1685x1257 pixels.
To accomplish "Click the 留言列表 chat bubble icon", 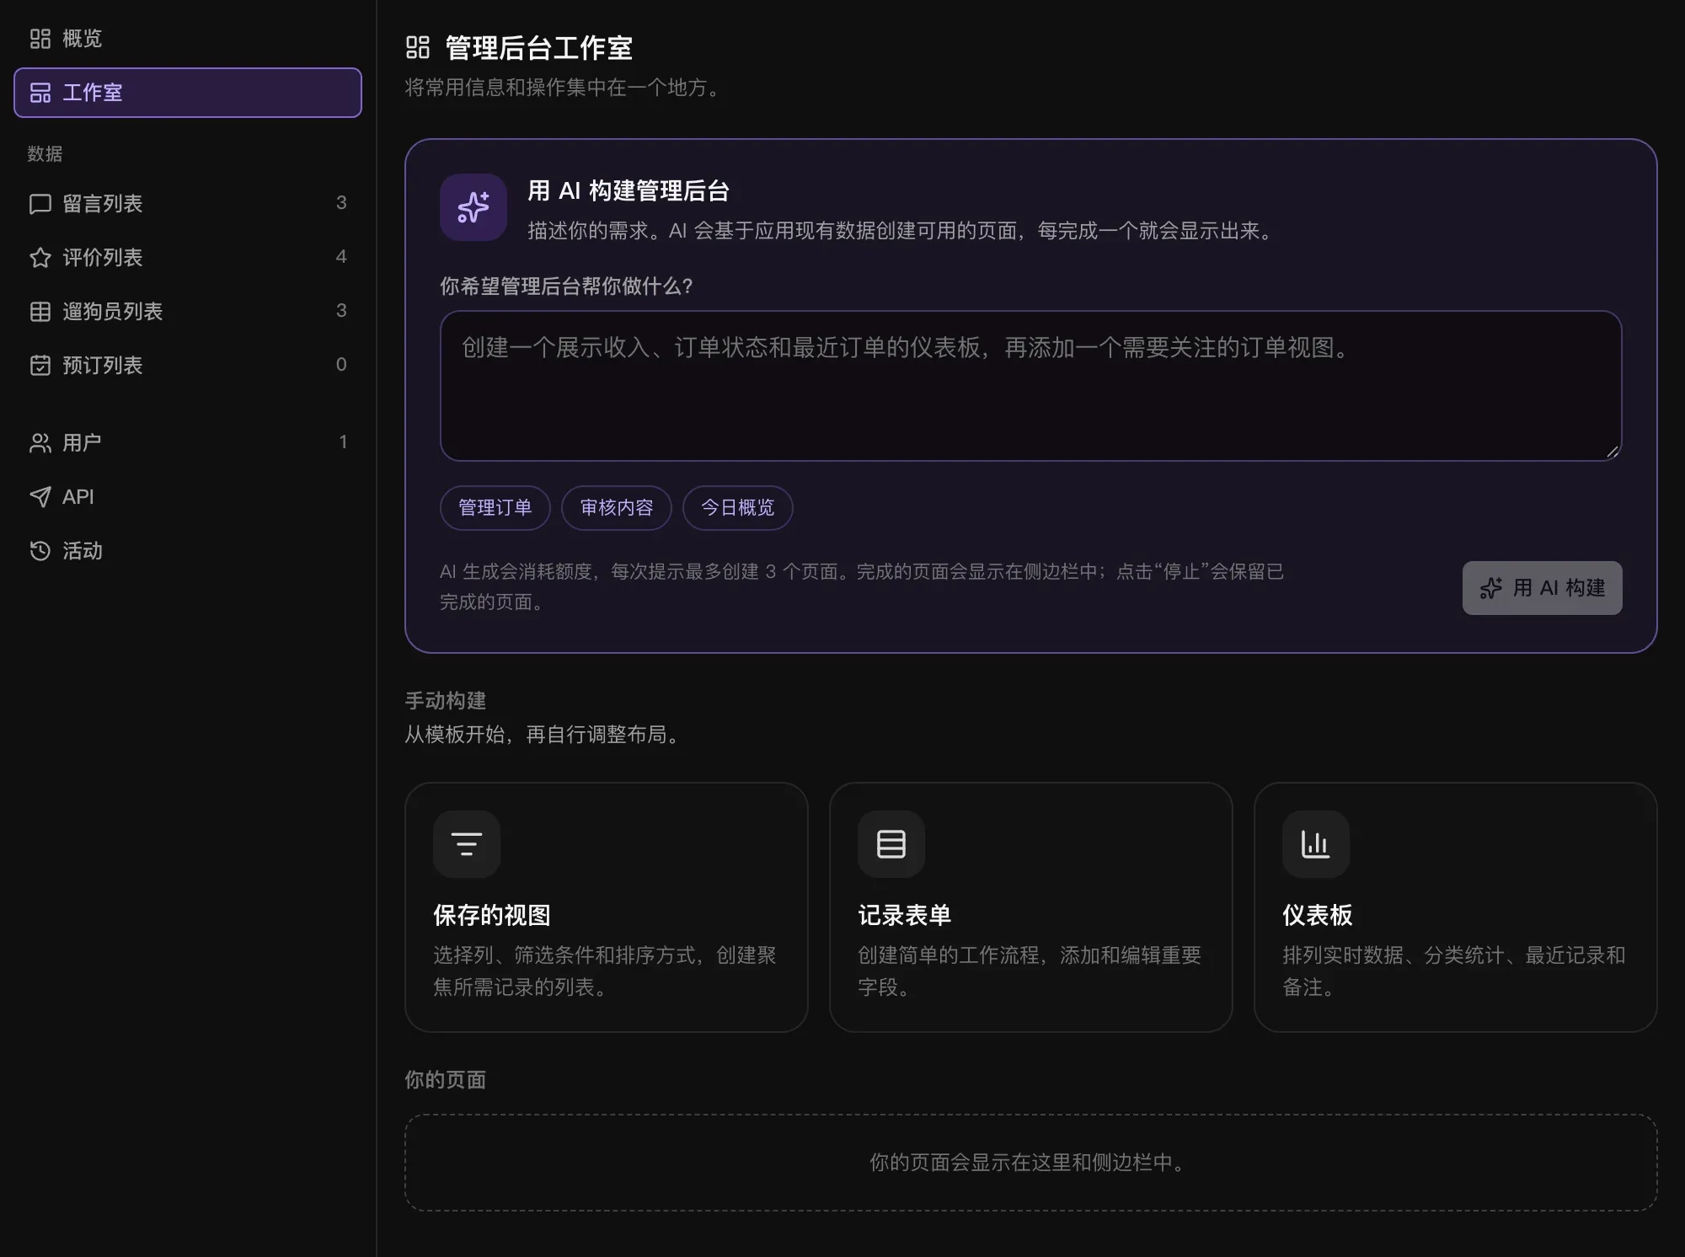I will click(x=40, y=204).
